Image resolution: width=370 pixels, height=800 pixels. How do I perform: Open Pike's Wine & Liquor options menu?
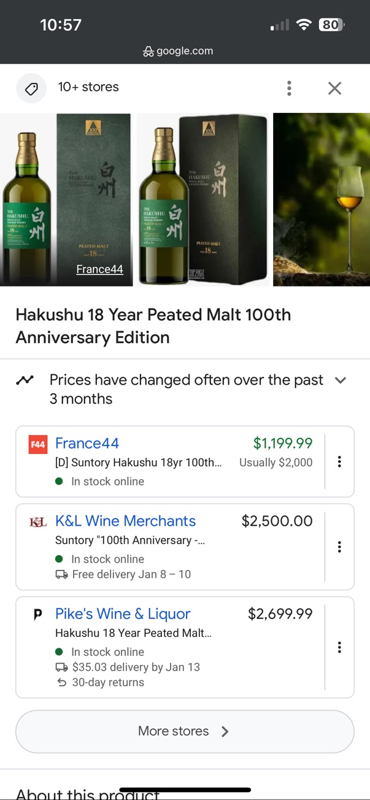click(x=339, y=647)
